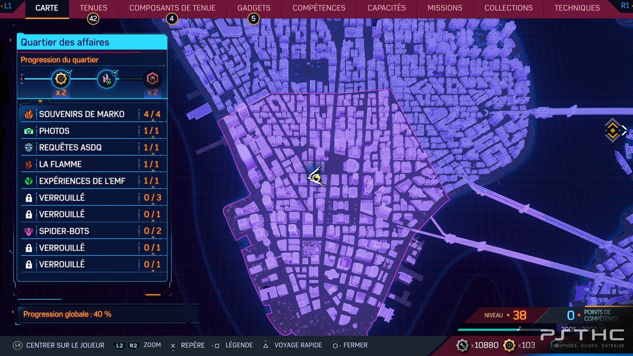Image resolution: width=633 pixels, height=356 pixels.
Task: Open the Missions tab
Action: (445, 8)
